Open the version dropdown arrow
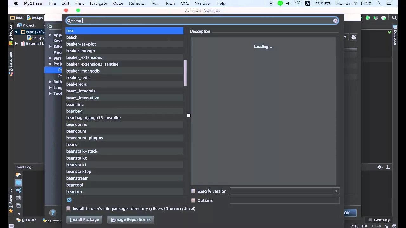Viewport: 406px width, 228px height. (x=336, y=191)
